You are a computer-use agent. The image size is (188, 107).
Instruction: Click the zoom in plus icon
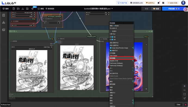[184, 86]
